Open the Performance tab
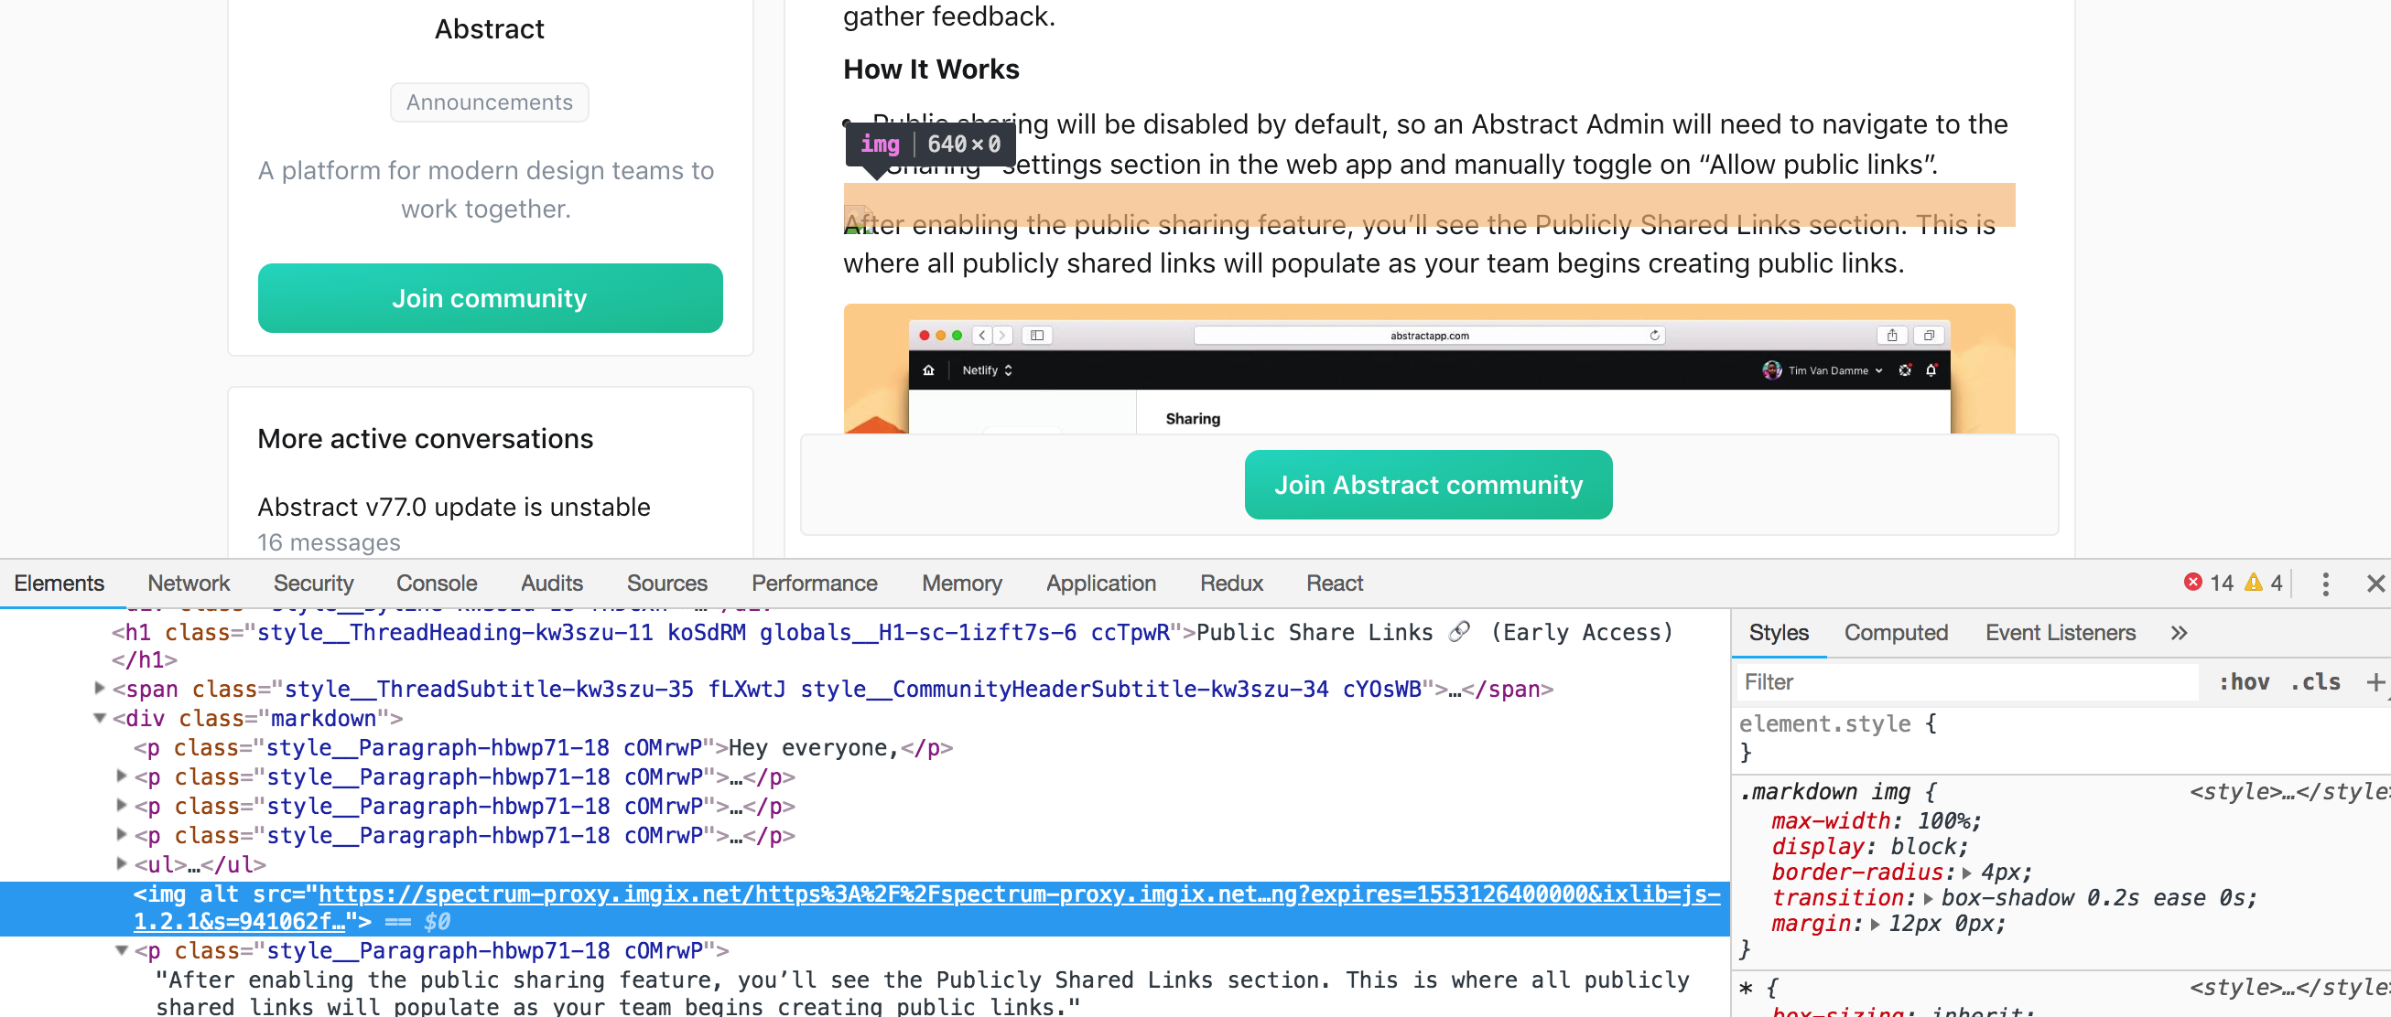 [814, 583]
